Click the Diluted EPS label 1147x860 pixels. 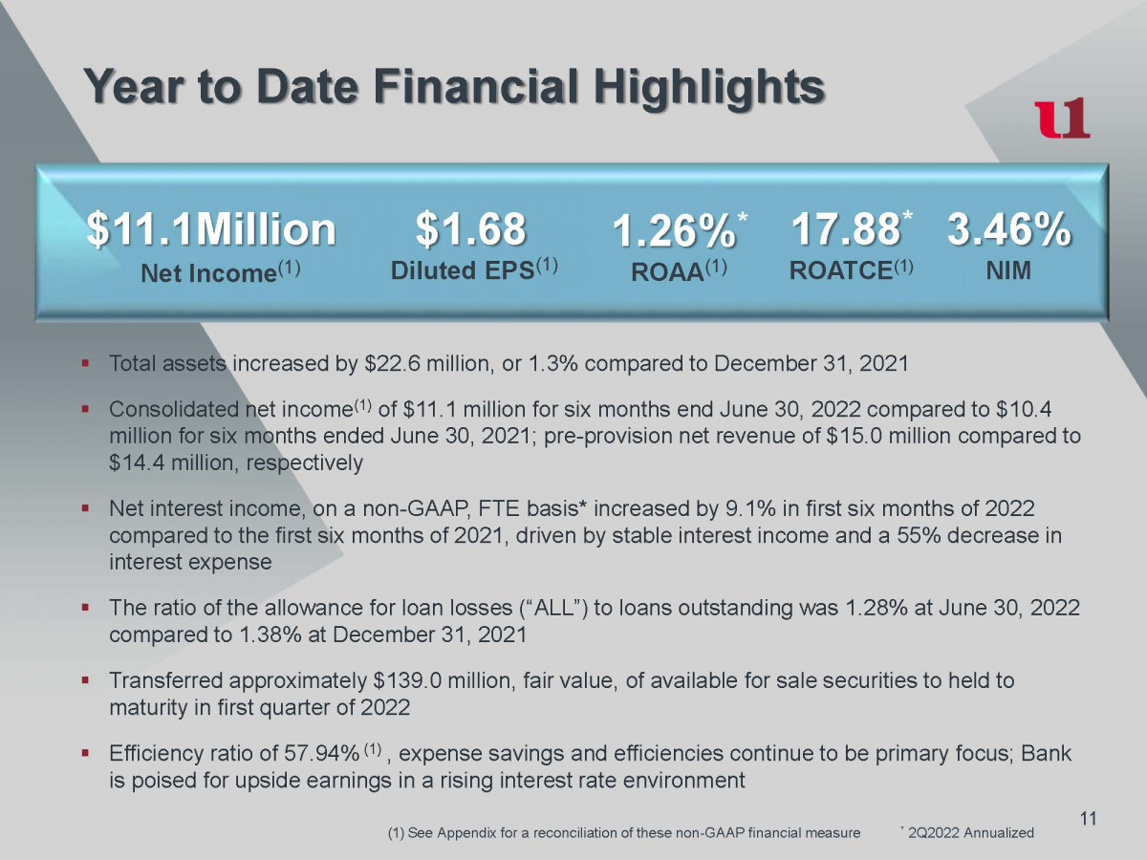click(474, 270)
